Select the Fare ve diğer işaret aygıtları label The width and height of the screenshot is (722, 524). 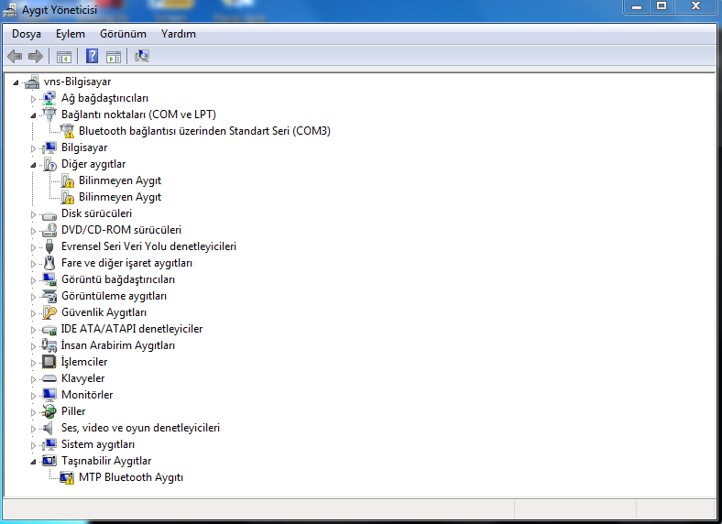click(x=126, y=263)
